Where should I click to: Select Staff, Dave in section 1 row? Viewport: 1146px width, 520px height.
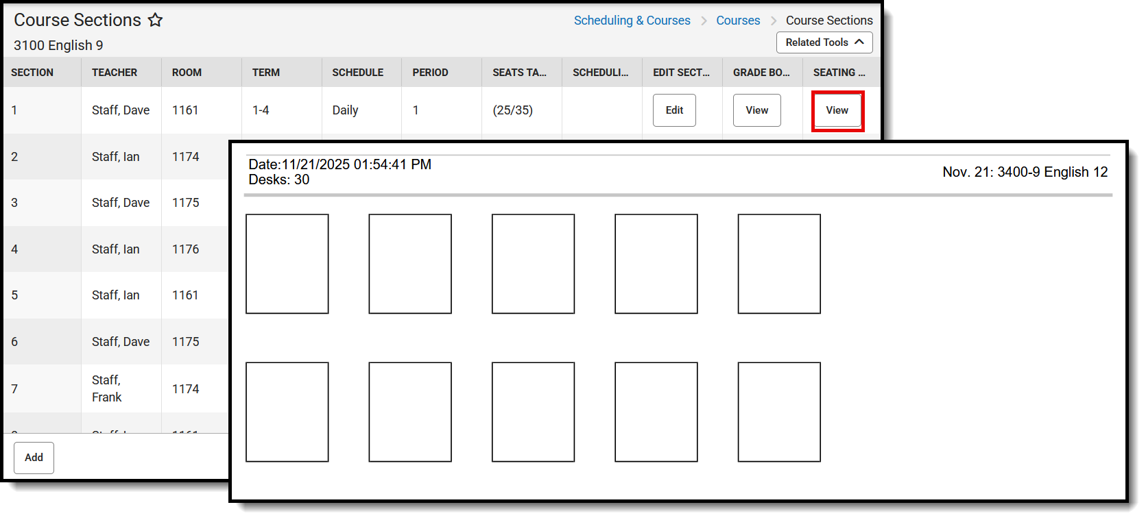click(x=121, y=110)
